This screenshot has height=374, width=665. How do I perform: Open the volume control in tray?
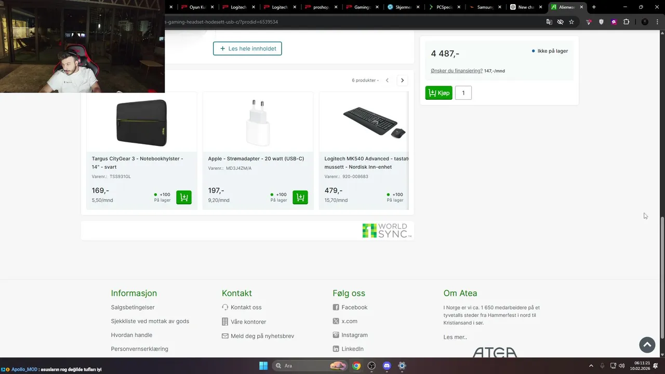622,366
